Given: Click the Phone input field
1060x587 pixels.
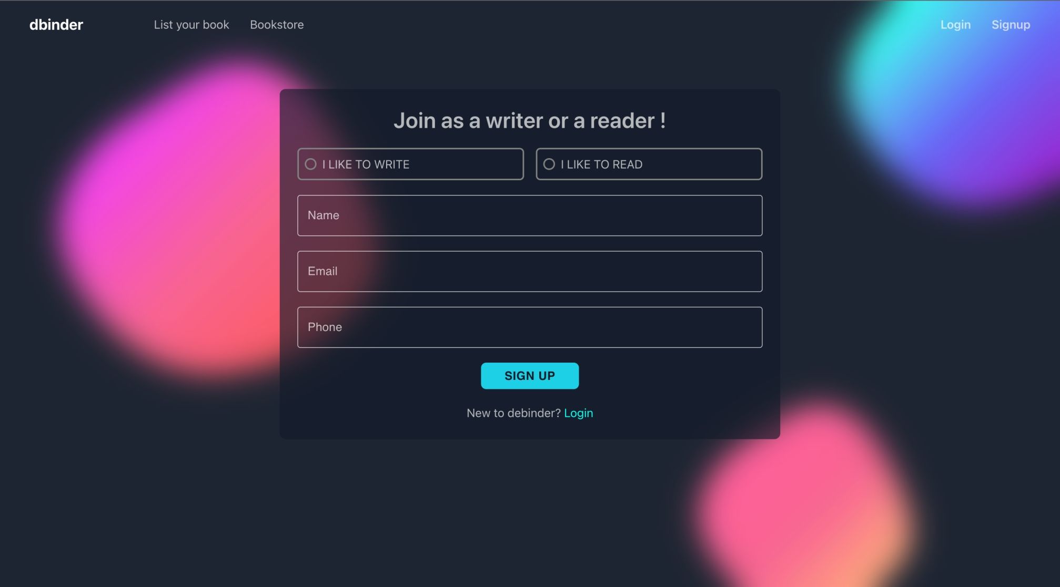Looking at the screenshot, I should [x=530, y=327].
